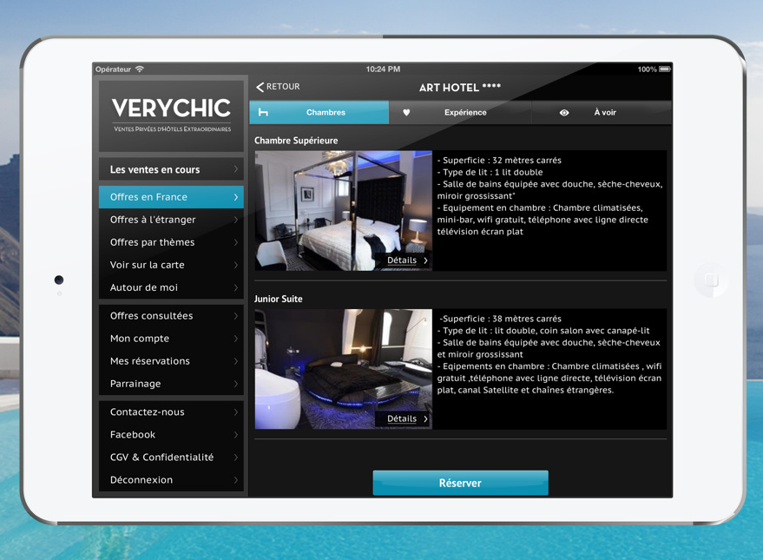
Task: Click the chevron on Offres en France
Action: pyautogui.click(x=236, y=197)
